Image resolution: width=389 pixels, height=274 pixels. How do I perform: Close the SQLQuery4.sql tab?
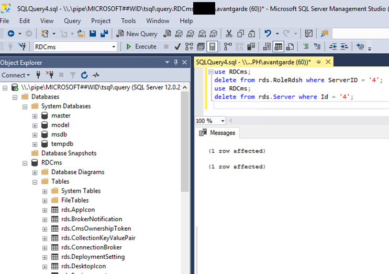328,62
